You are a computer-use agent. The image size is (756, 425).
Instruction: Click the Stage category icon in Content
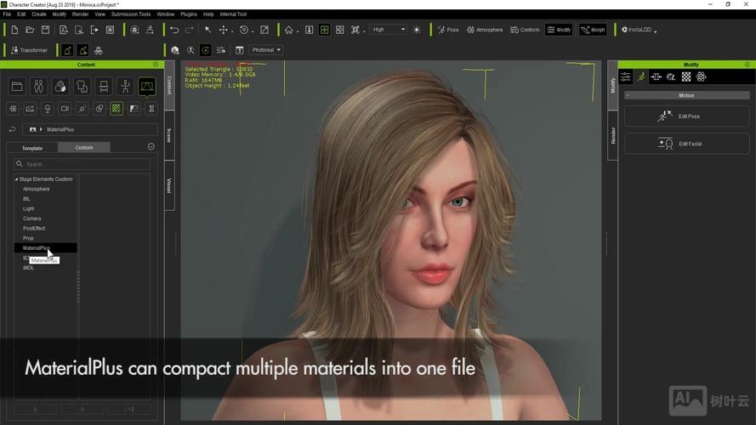click(147, 87)
